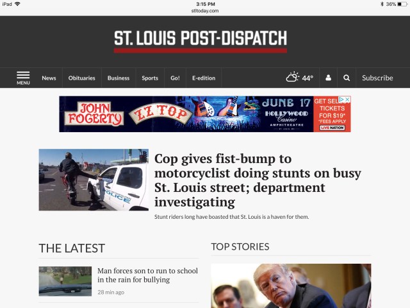This screenshot has height=308, width=410.
Task: Tap the battery icon in status bar
Action: click(x=402, y=4)
